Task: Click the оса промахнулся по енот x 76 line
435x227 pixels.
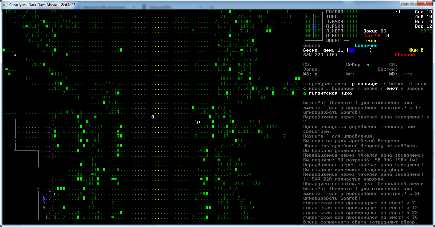Action: click(360, 217)
